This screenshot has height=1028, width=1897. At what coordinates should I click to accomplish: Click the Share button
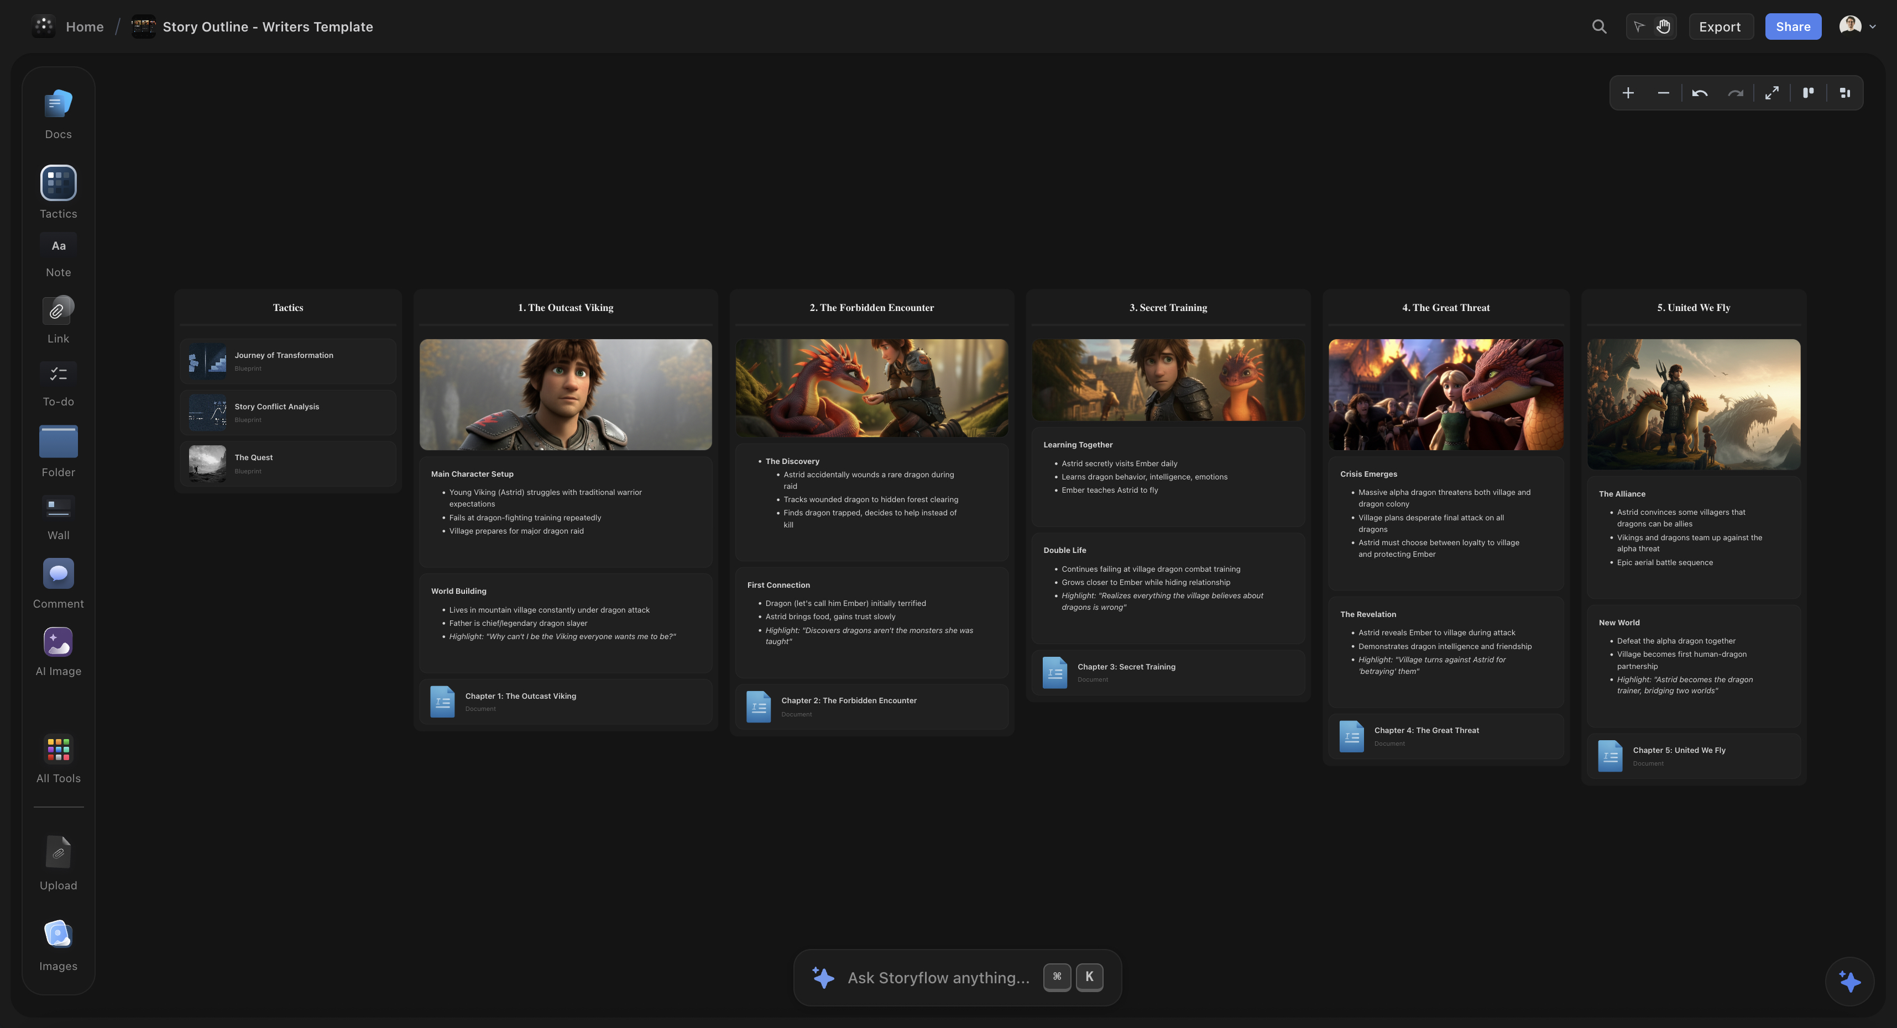click(x=1793, y=27)
